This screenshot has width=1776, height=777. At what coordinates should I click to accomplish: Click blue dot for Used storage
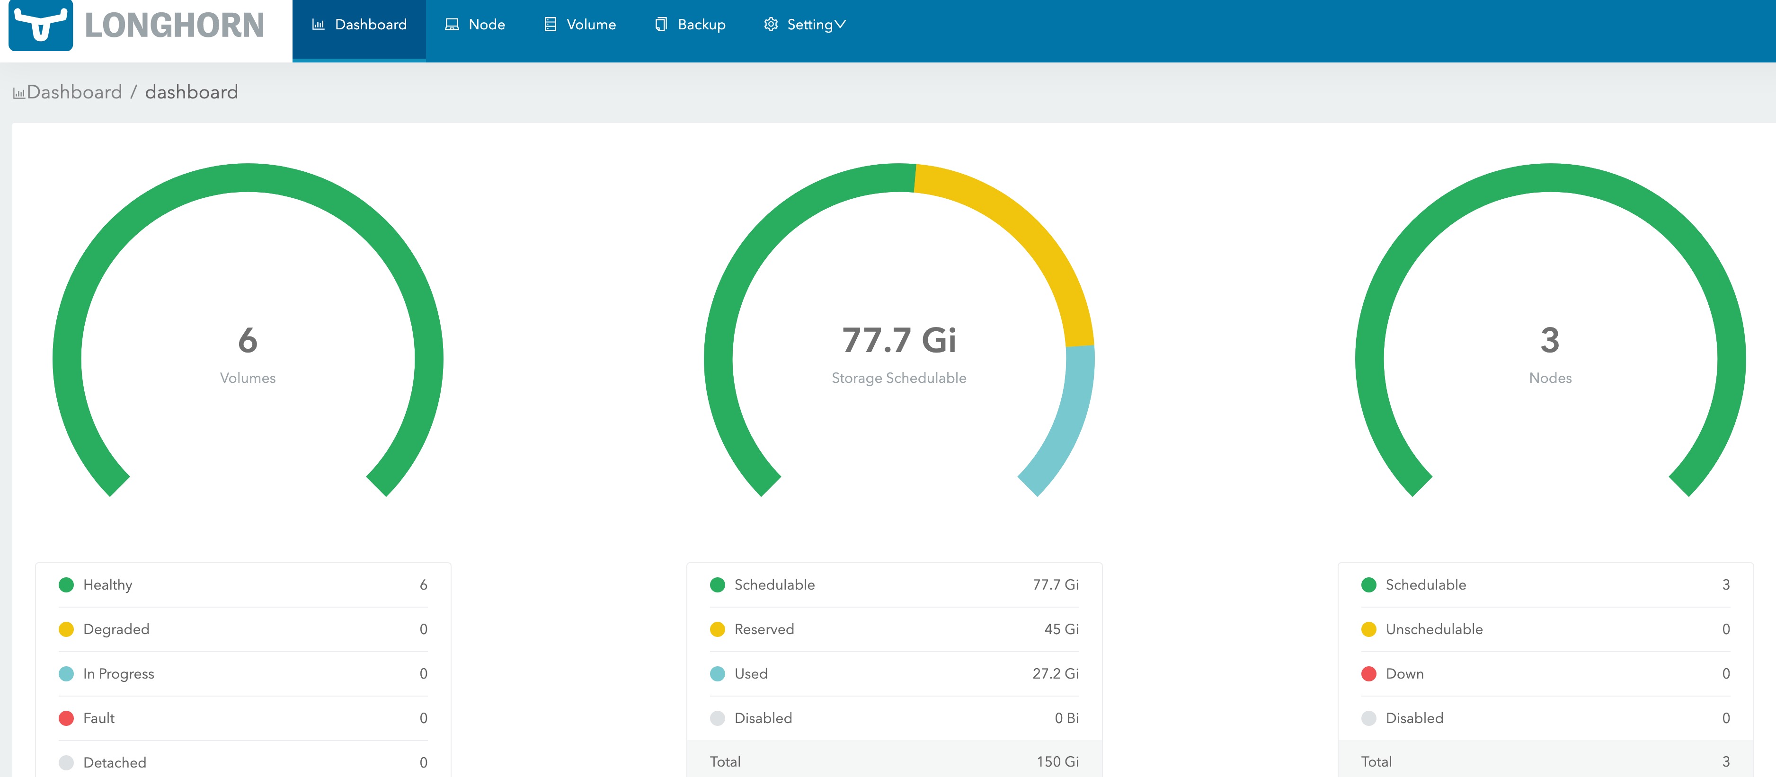coord(717,673)
